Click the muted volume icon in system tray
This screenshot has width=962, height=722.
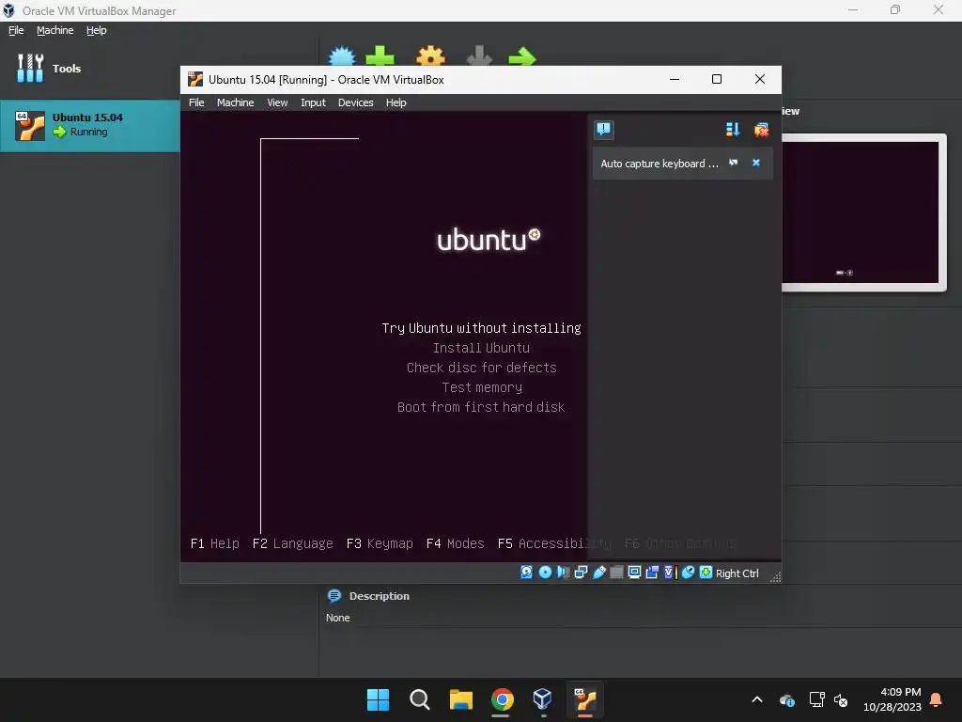(841, 699)
